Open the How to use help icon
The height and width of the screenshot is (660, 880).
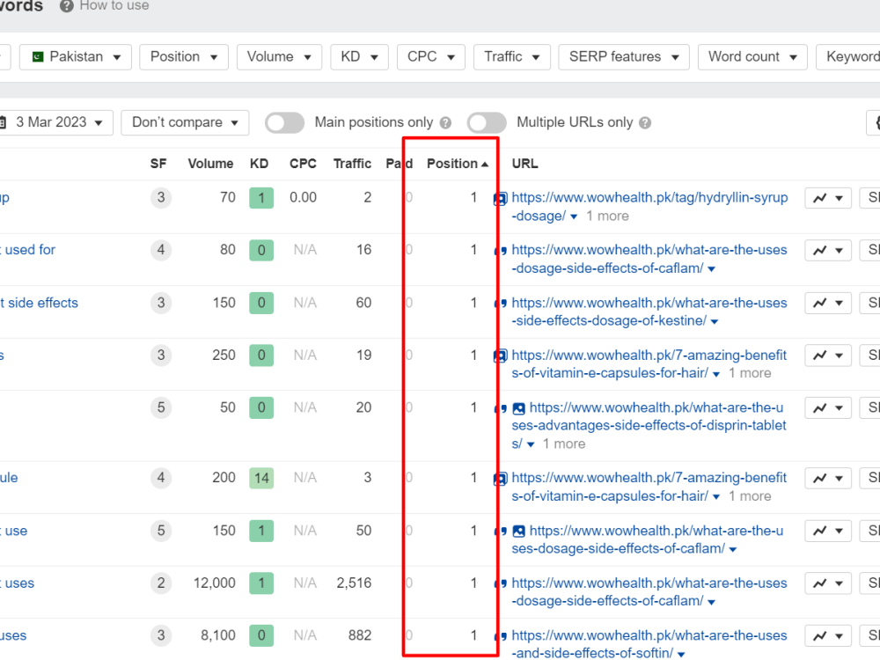67,6
